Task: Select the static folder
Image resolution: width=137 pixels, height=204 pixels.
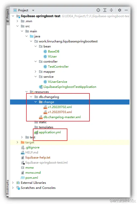Action: click(x=42, y=122)
